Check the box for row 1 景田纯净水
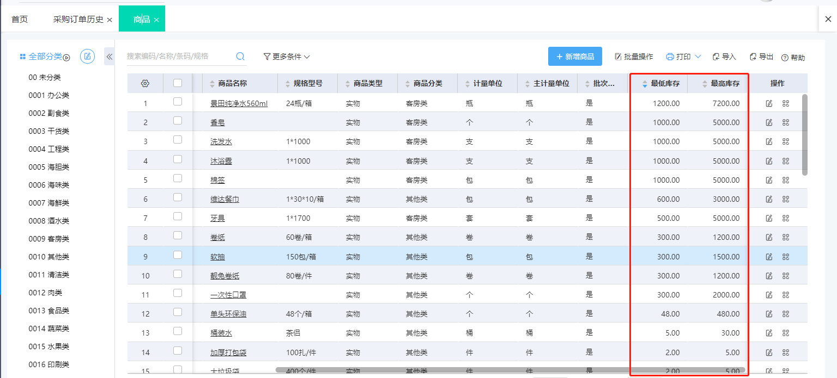Screen dimensions: 837x378 [178, 102]
